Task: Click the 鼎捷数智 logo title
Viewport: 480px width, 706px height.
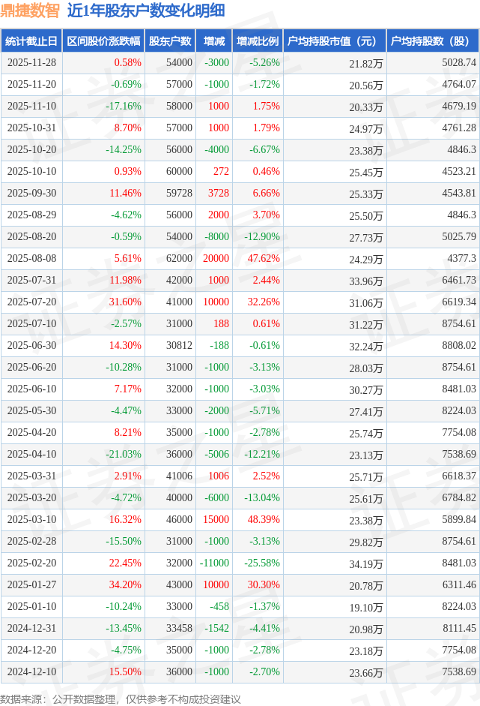Action: tap(30, 11)
